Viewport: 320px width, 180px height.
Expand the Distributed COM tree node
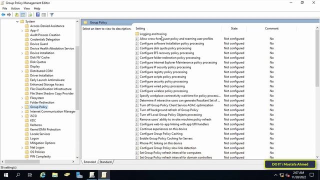click(22, 71)
